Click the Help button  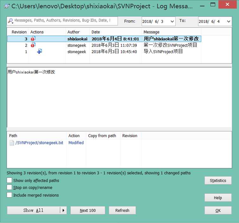(218, 198)
